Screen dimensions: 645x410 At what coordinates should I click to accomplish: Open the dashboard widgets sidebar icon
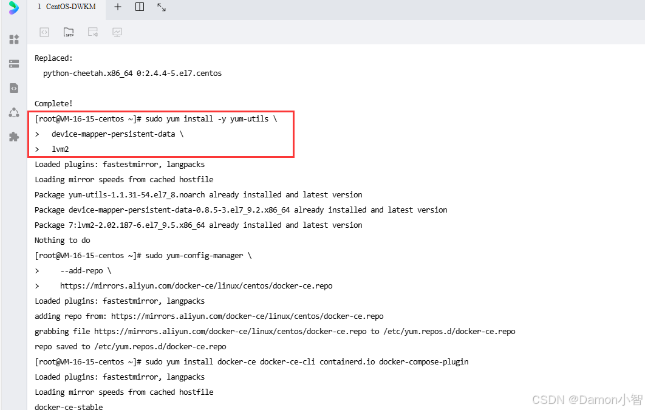14,39
